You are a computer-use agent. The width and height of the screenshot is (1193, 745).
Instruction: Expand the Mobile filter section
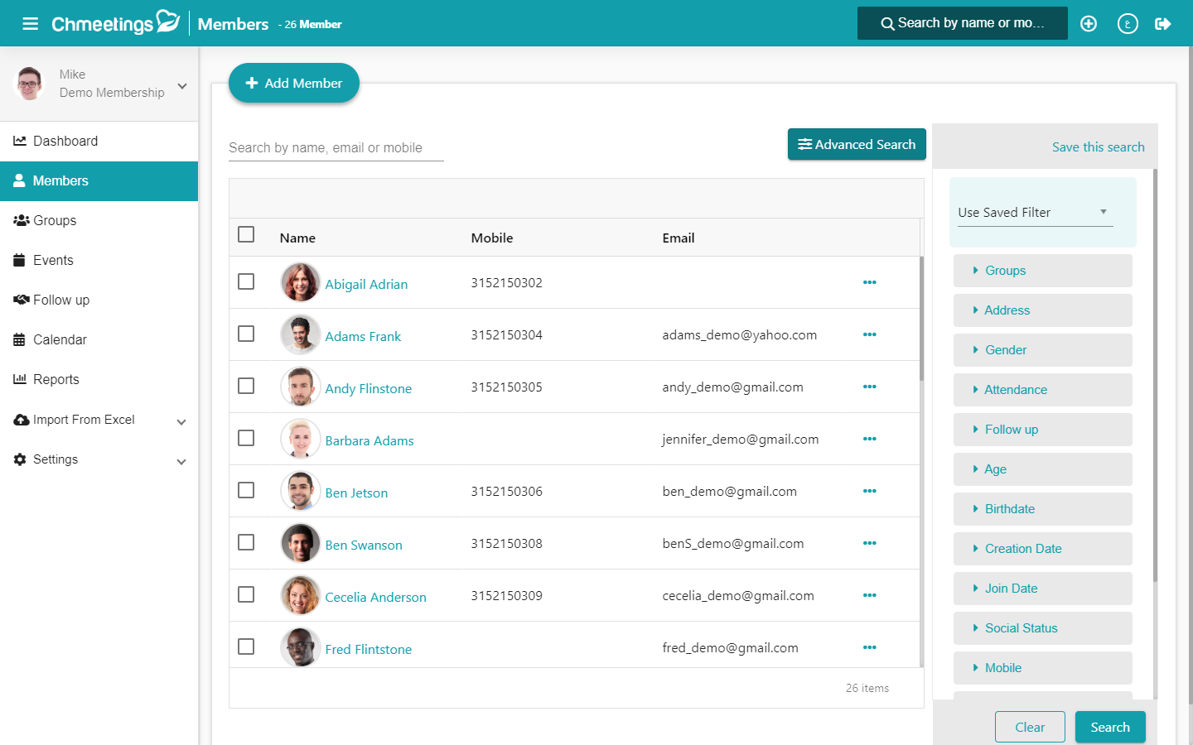click(x=1042, y=668)
